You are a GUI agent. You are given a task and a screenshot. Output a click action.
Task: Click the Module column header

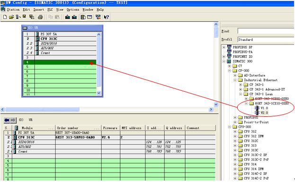34,128
